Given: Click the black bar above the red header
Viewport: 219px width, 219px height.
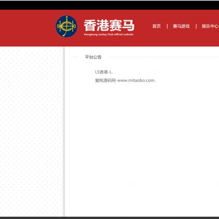Looking at the screenshot, I should 109,5.
